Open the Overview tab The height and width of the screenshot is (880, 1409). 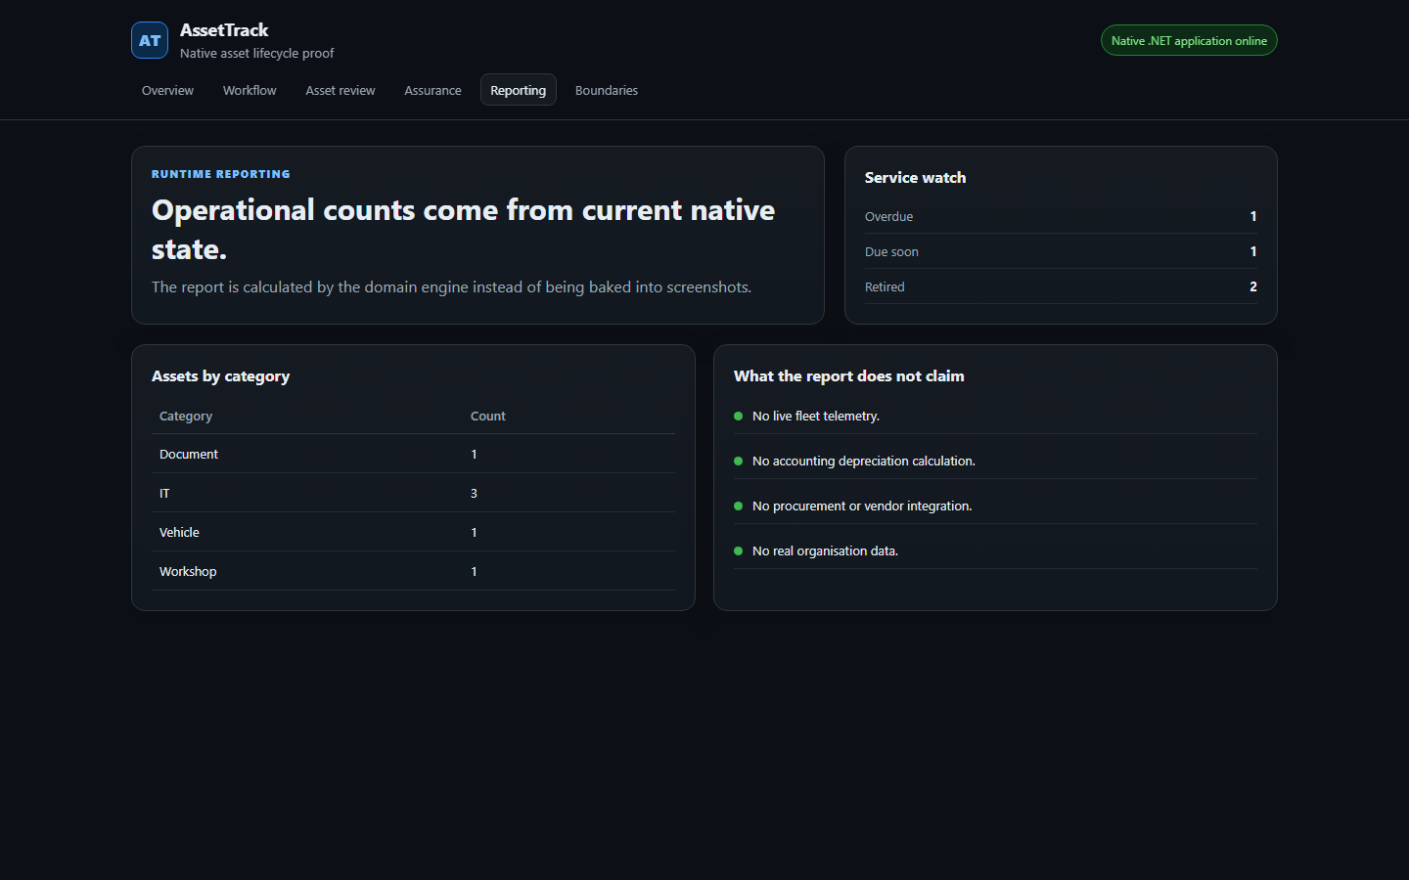pos(167,90)
